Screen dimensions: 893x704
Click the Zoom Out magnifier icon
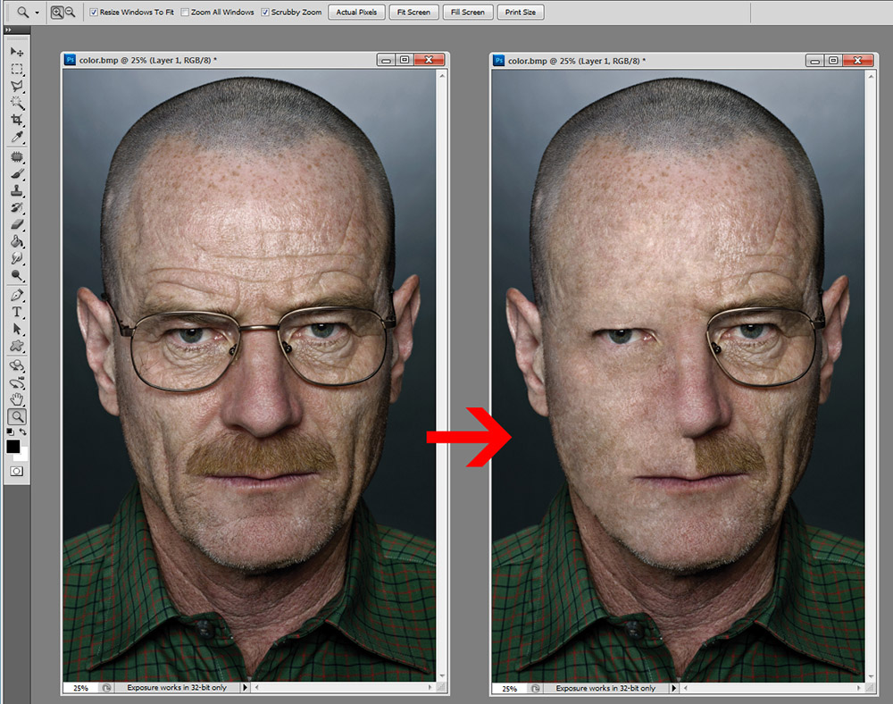(x=70, y=13)
